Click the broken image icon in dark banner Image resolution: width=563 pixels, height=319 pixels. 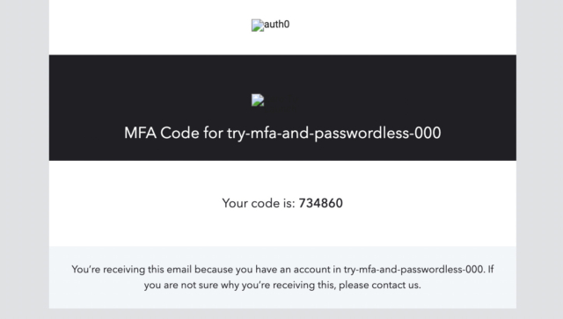[x=258, y=100]
